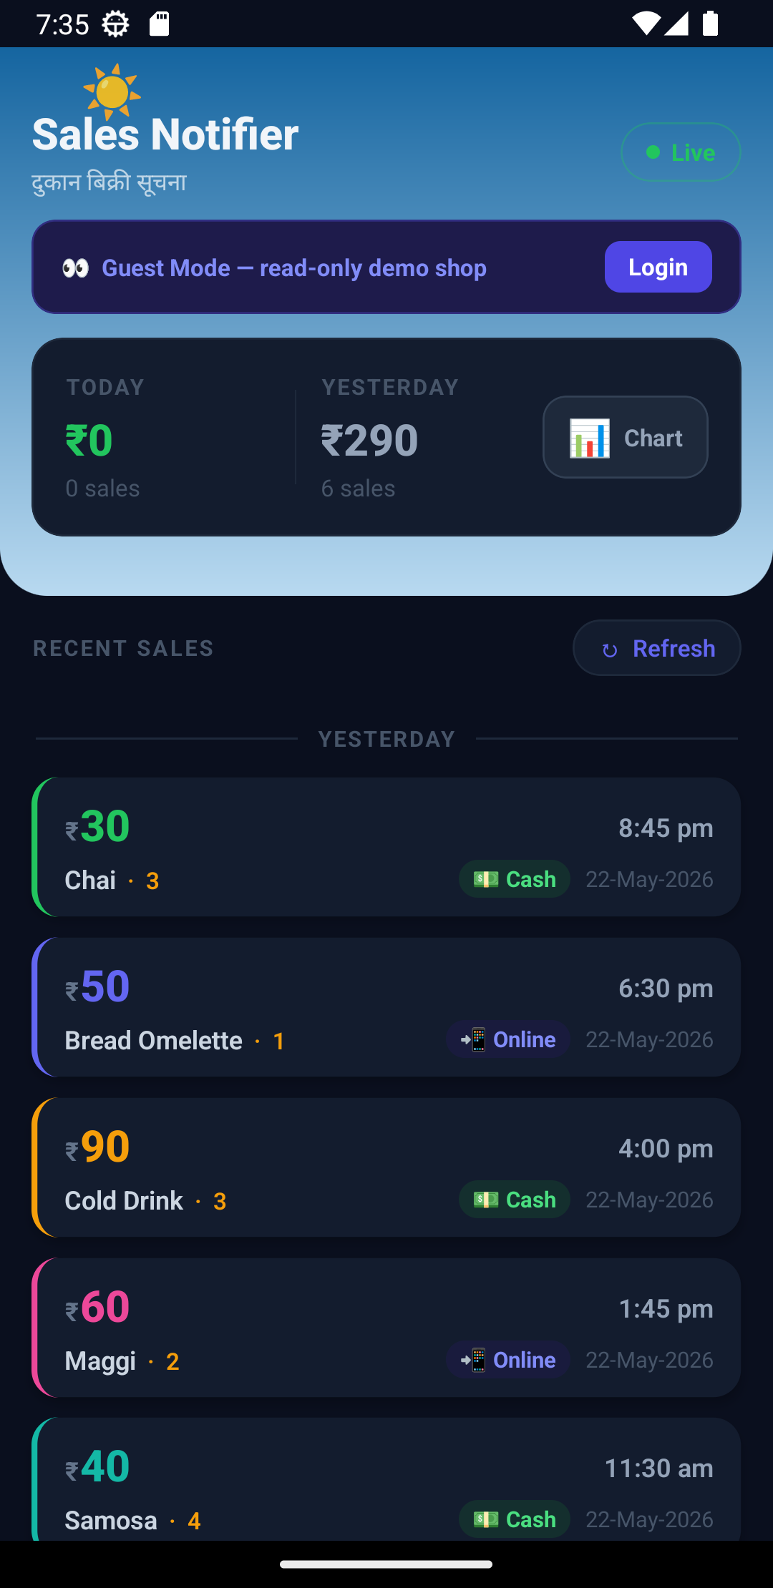The image size is (773, 1588).
Task: Tap the sun icon above Sales Notifier
Action: click(x=112, y=92)
